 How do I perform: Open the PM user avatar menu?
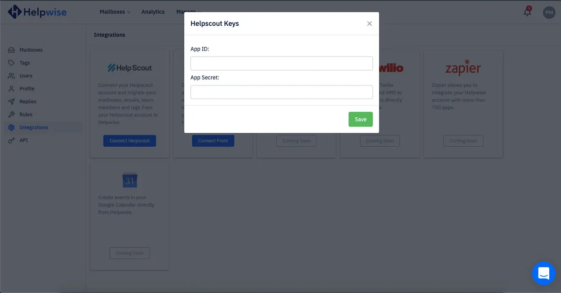(x=549, y=13)
